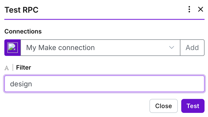Place cursor after the word design
Screen dimensions: 208x117
pos(32,84)
